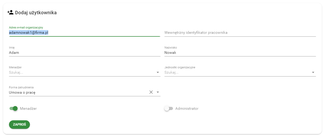The width and height of the screenshot is (326, 138).
Task: Click the Administrator text label beside its switch
Action: click(x=187, y=108)
